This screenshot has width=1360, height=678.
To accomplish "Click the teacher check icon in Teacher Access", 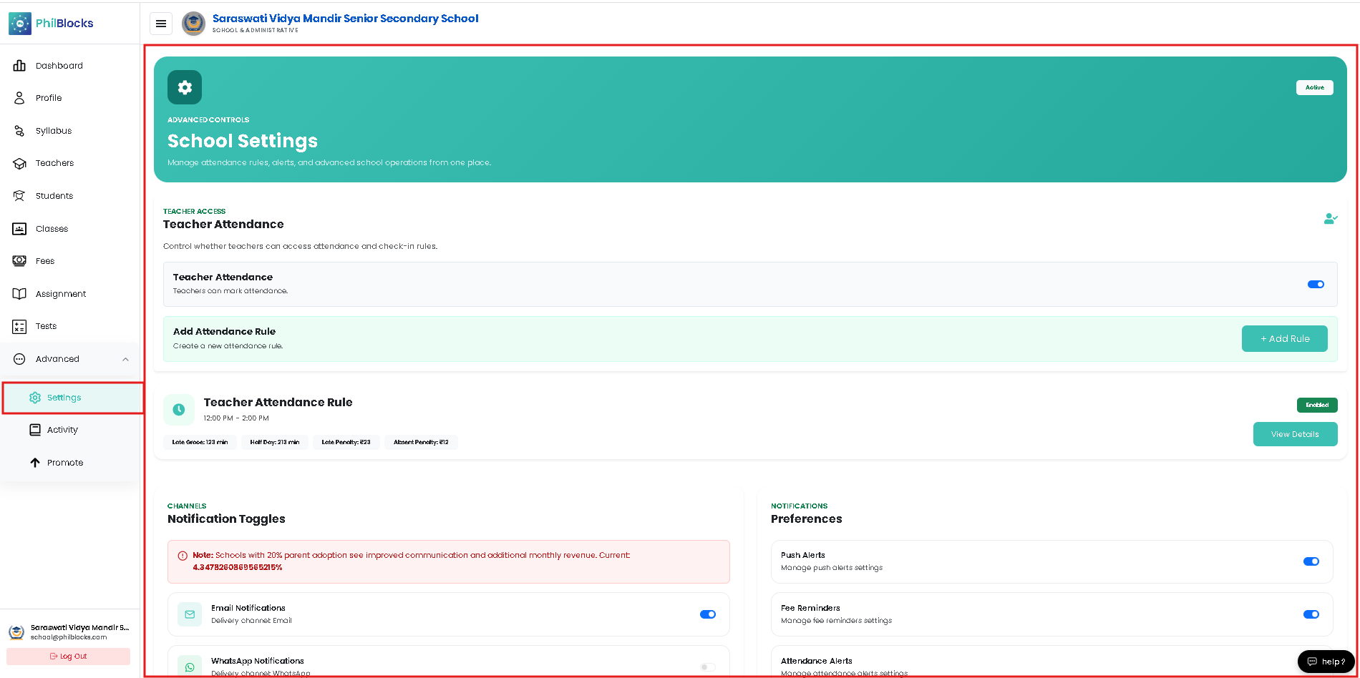I will click(1330, 219).
